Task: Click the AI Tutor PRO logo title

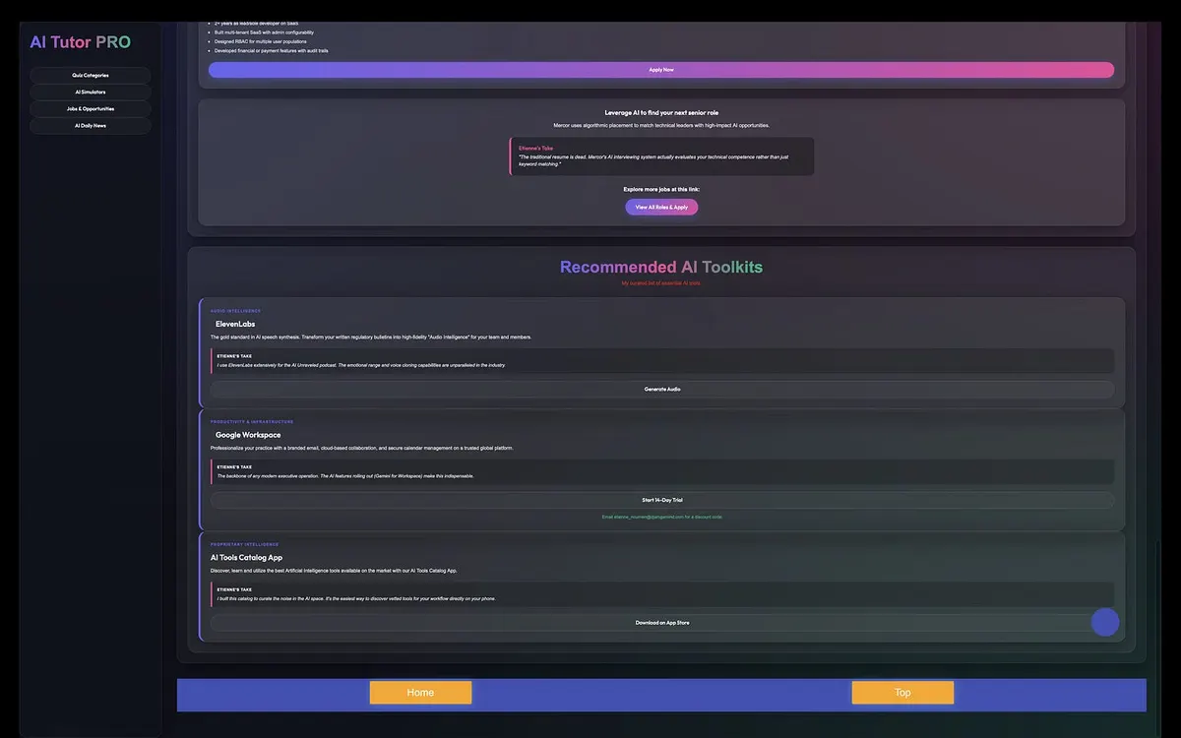Action: coord(80,42)
